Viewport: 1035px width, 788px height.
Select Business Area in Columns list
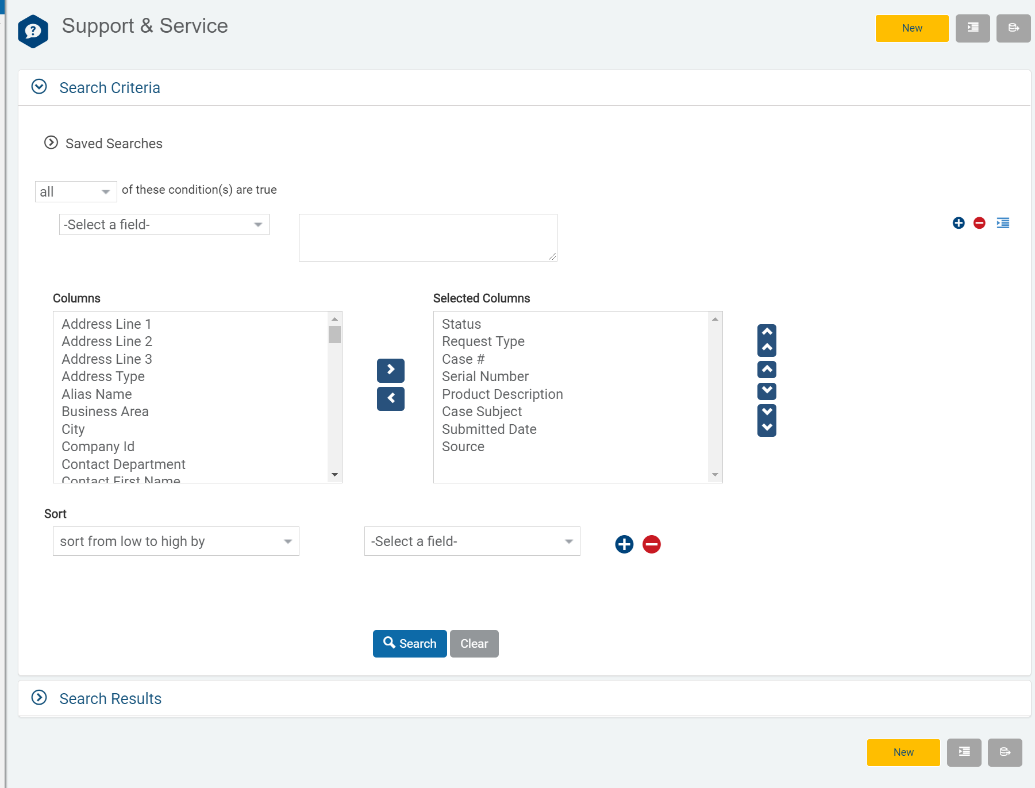pyautogui.click(x=105, y=412)
